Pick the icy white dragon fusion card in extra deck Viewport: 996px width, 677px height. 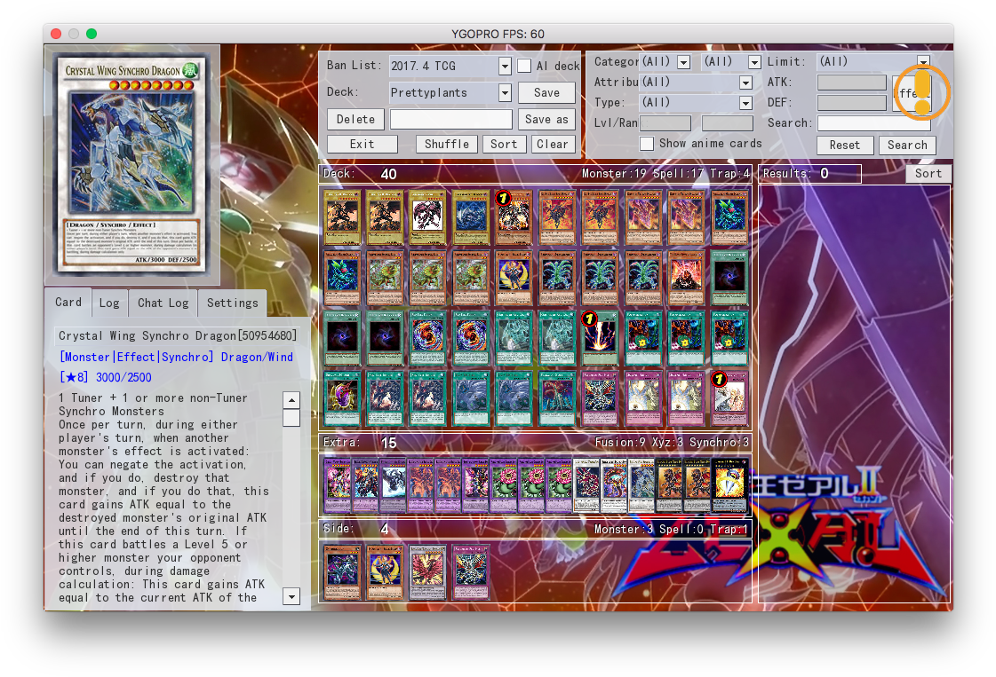pos(393,485)
